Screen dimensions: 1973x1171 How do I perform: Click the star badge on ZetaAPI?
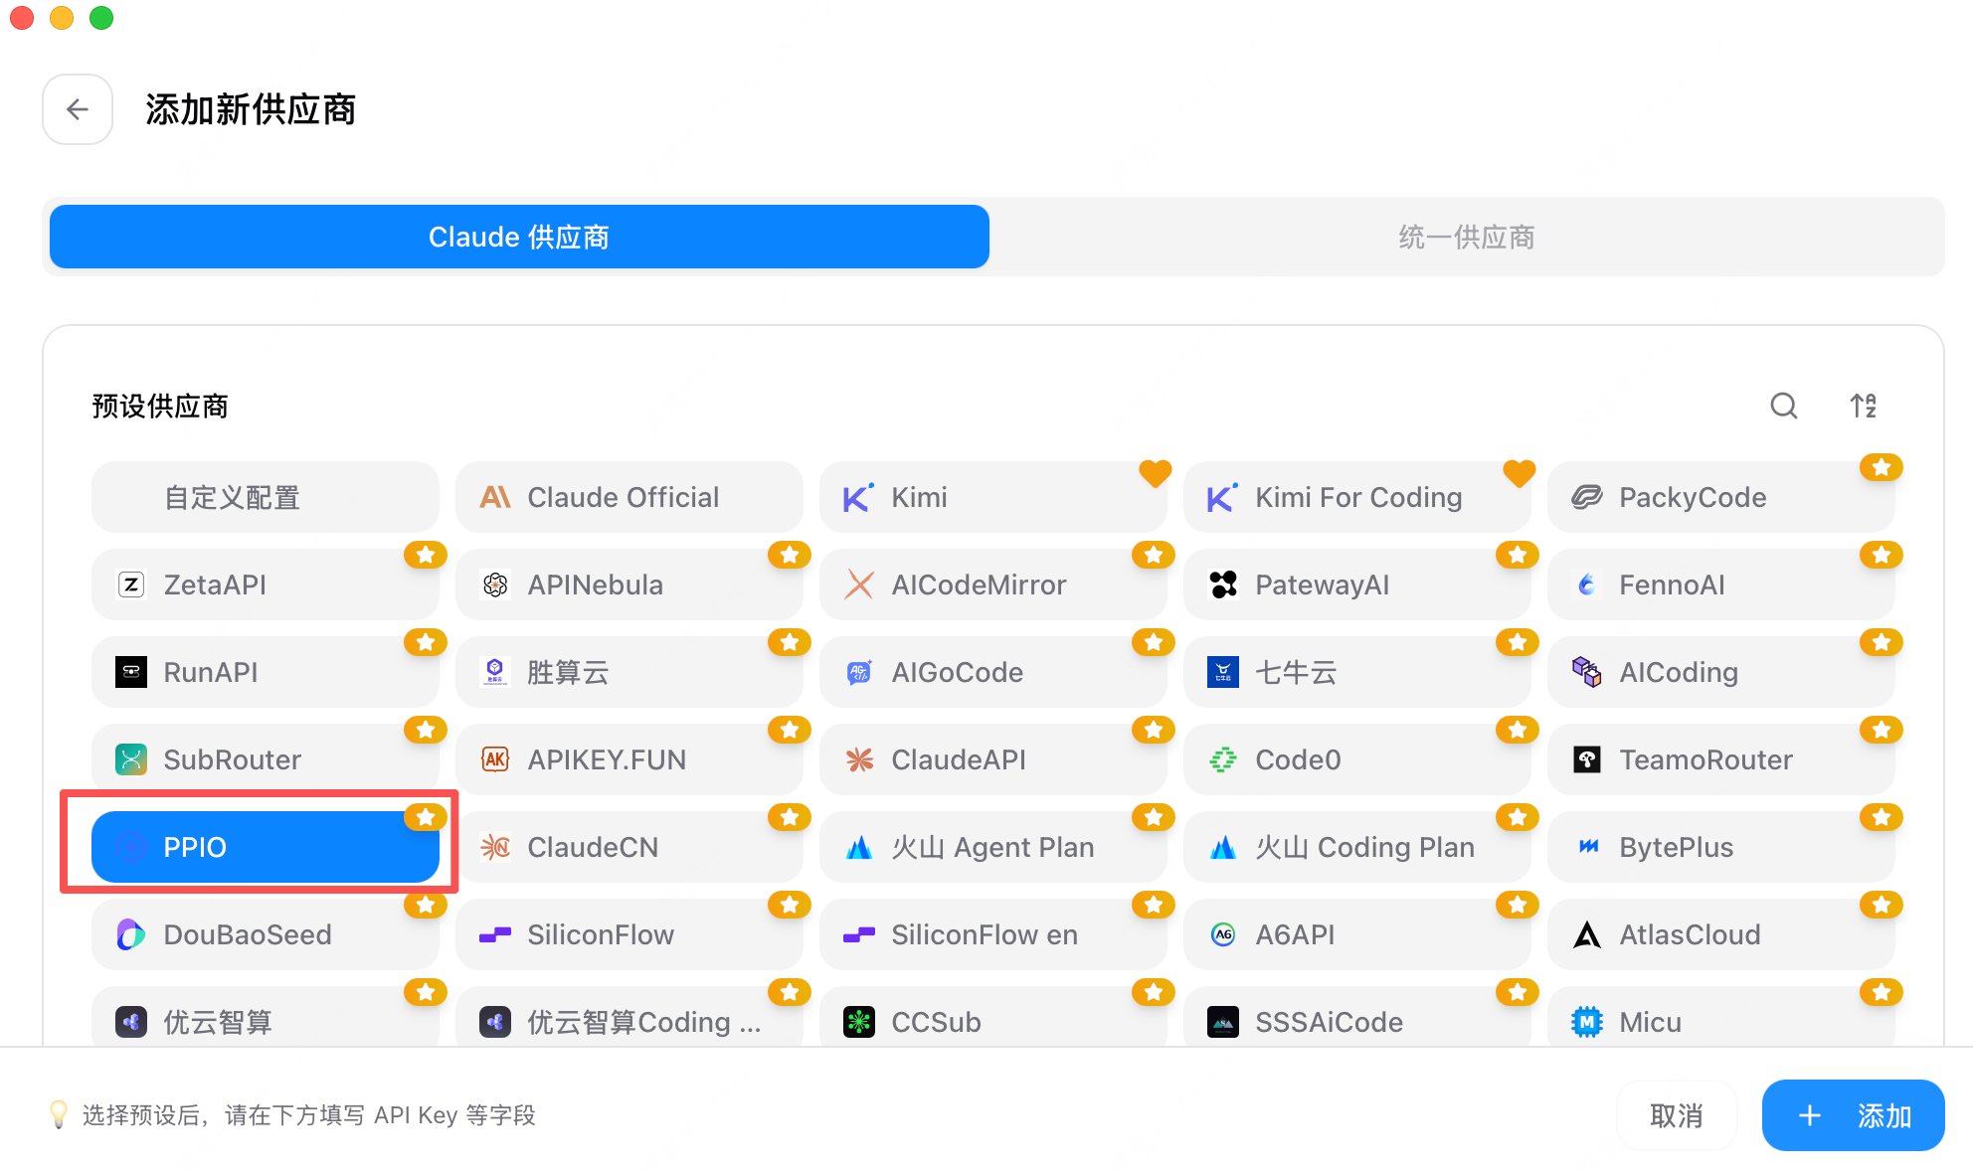pyautogui.click(x=426, y=555)
